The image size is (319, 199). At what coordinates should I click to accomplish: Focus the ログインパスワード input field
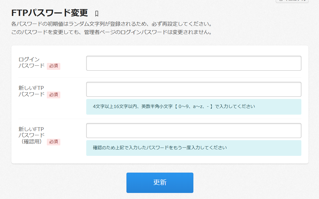(193, 63)
